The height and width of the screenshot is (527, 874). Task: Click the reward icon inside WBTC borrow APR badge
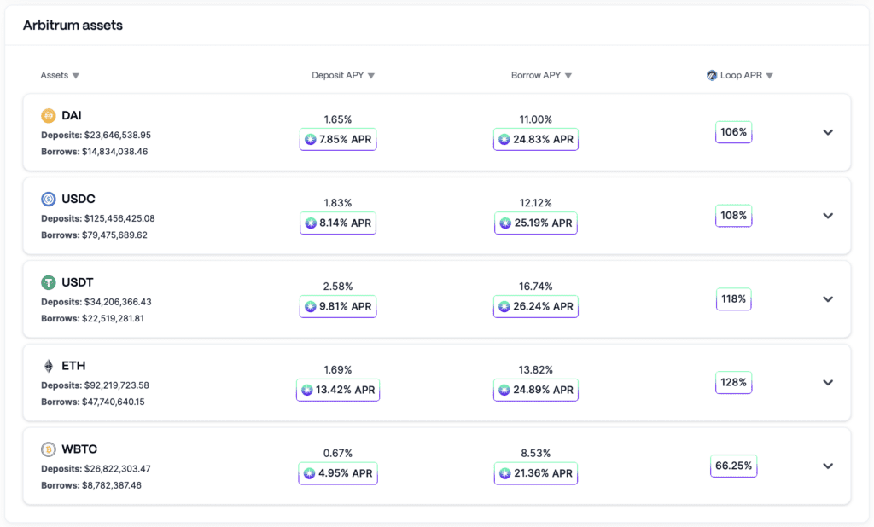coord(507,473)
